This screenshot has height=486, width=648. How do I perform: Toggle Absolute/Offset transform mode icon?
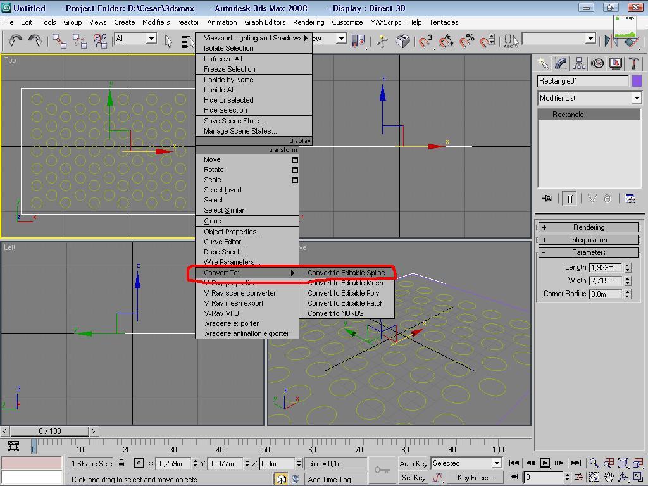click(139, 463)
